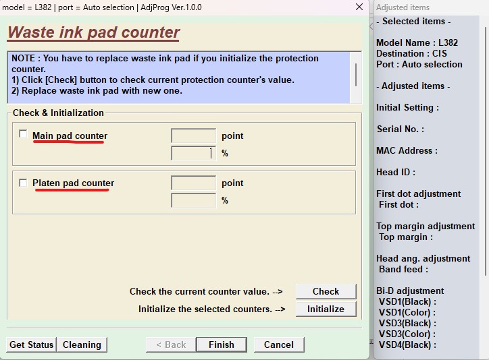Click the Waste ink pad counter heading

pos(93,32)
